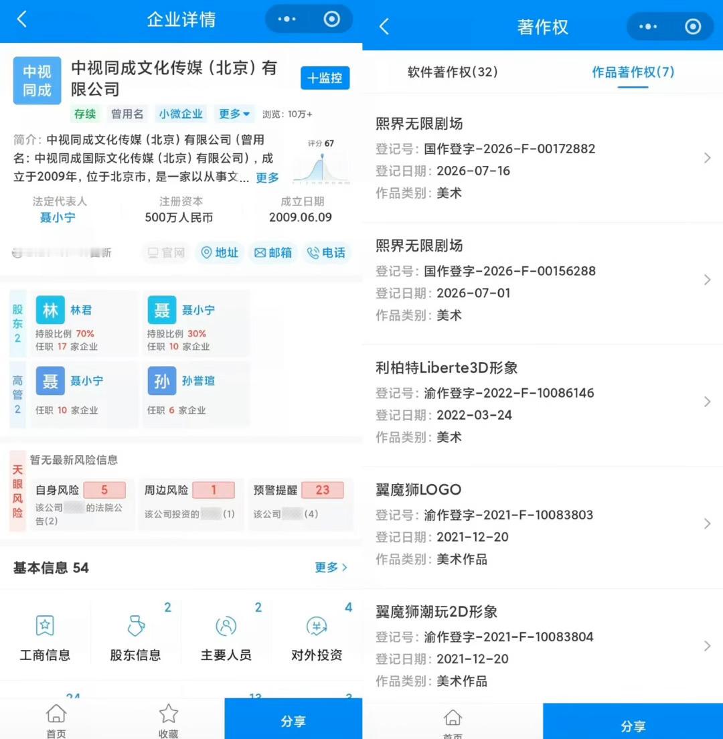Expand company intro via 更多 link
The width and height of the screenshot is (723, 739).
coord(267,177)
